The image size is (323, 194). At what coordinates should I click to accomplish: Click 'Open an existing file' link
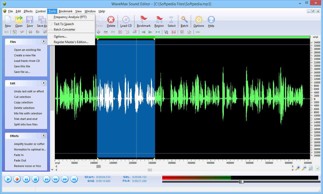coord(27,50)
